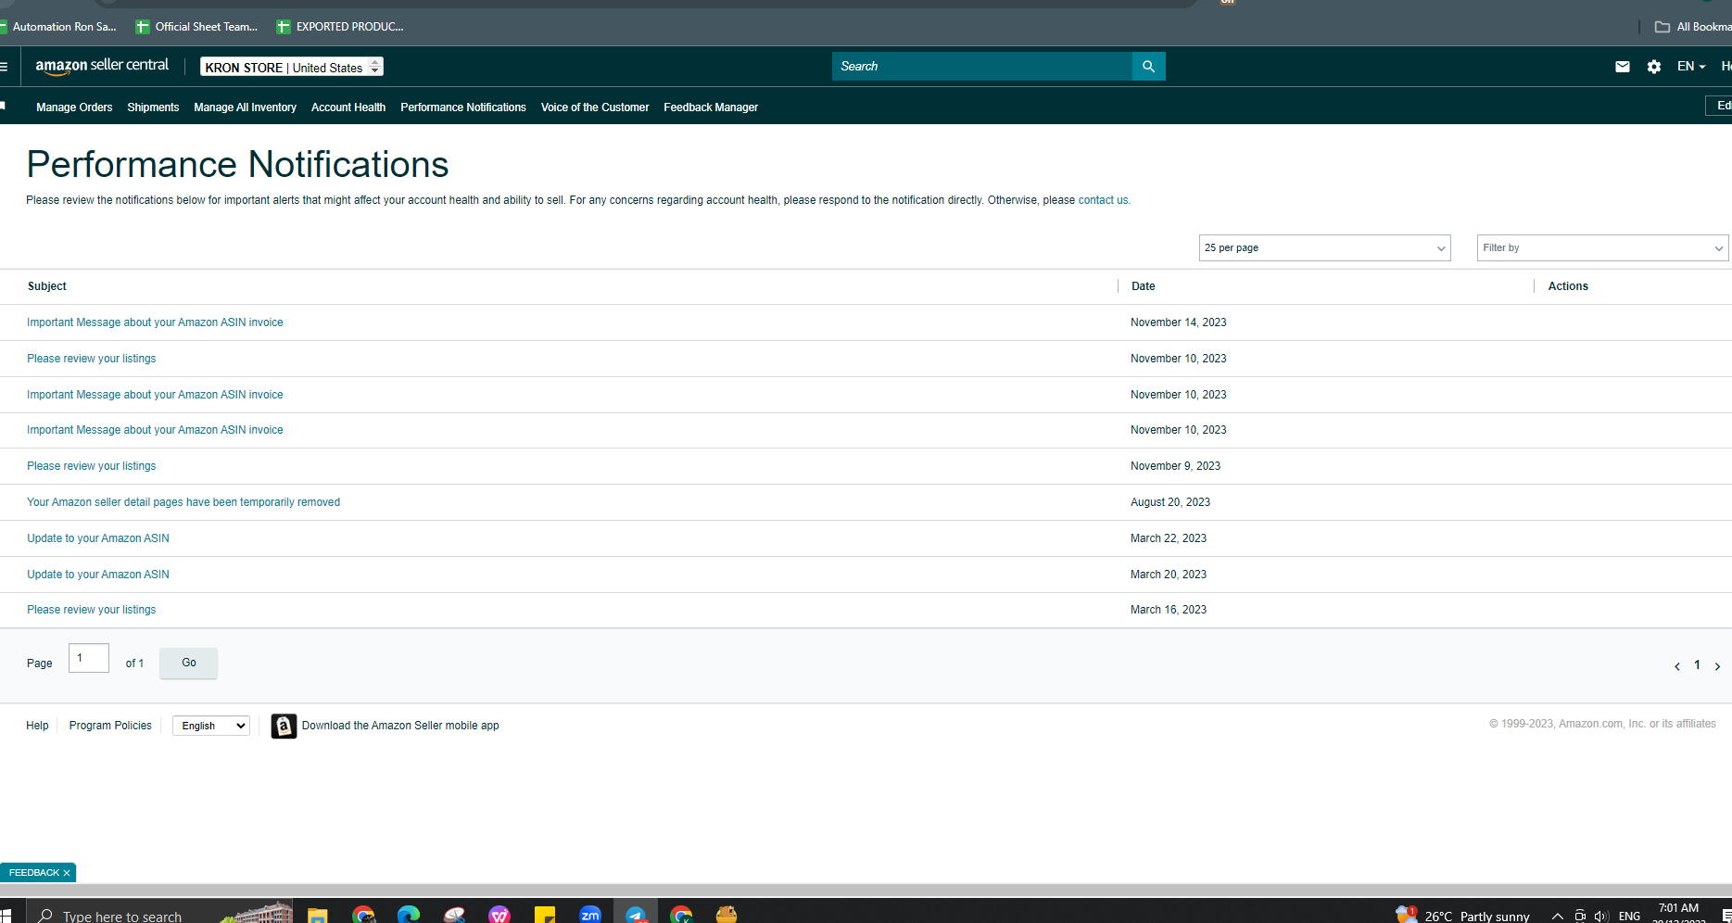The width and height of the screenshot is (1732, 923).
Task: Open the Filter by dropdown
Action: 1602,248
